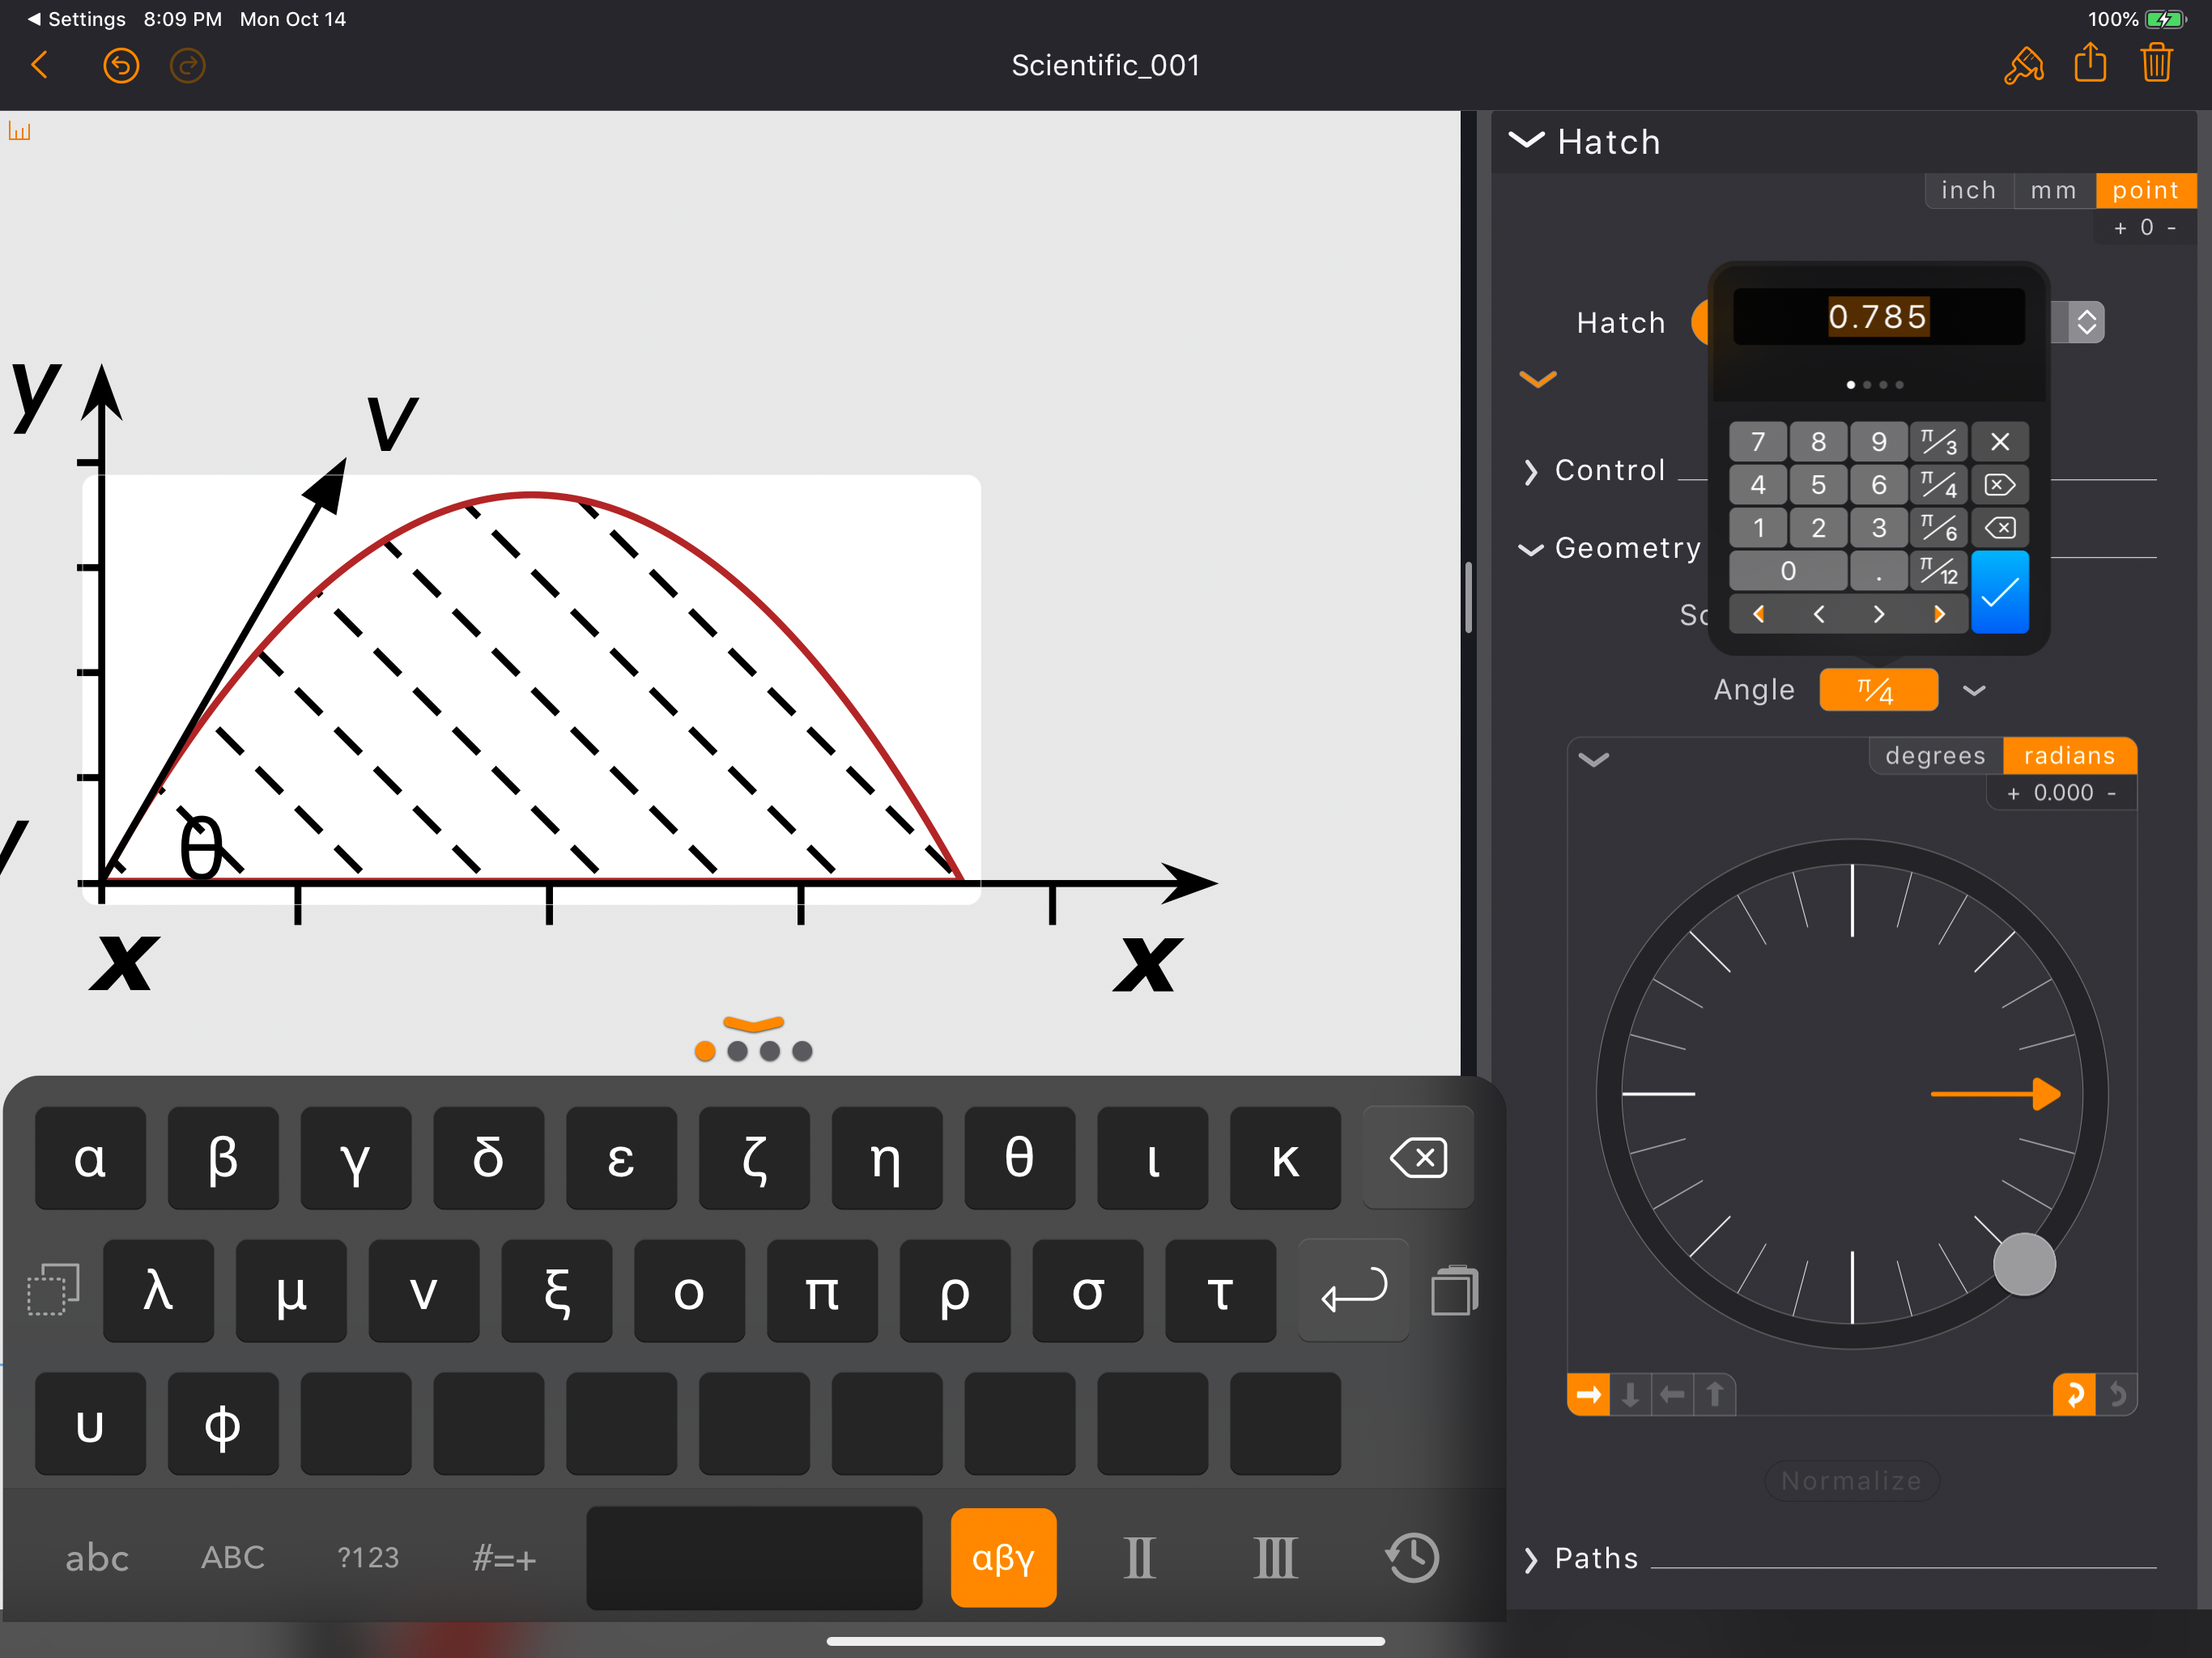Tap the dashed selection icon on keyboard
Screen dimensions: 2212x1658
pos(53,1290)
